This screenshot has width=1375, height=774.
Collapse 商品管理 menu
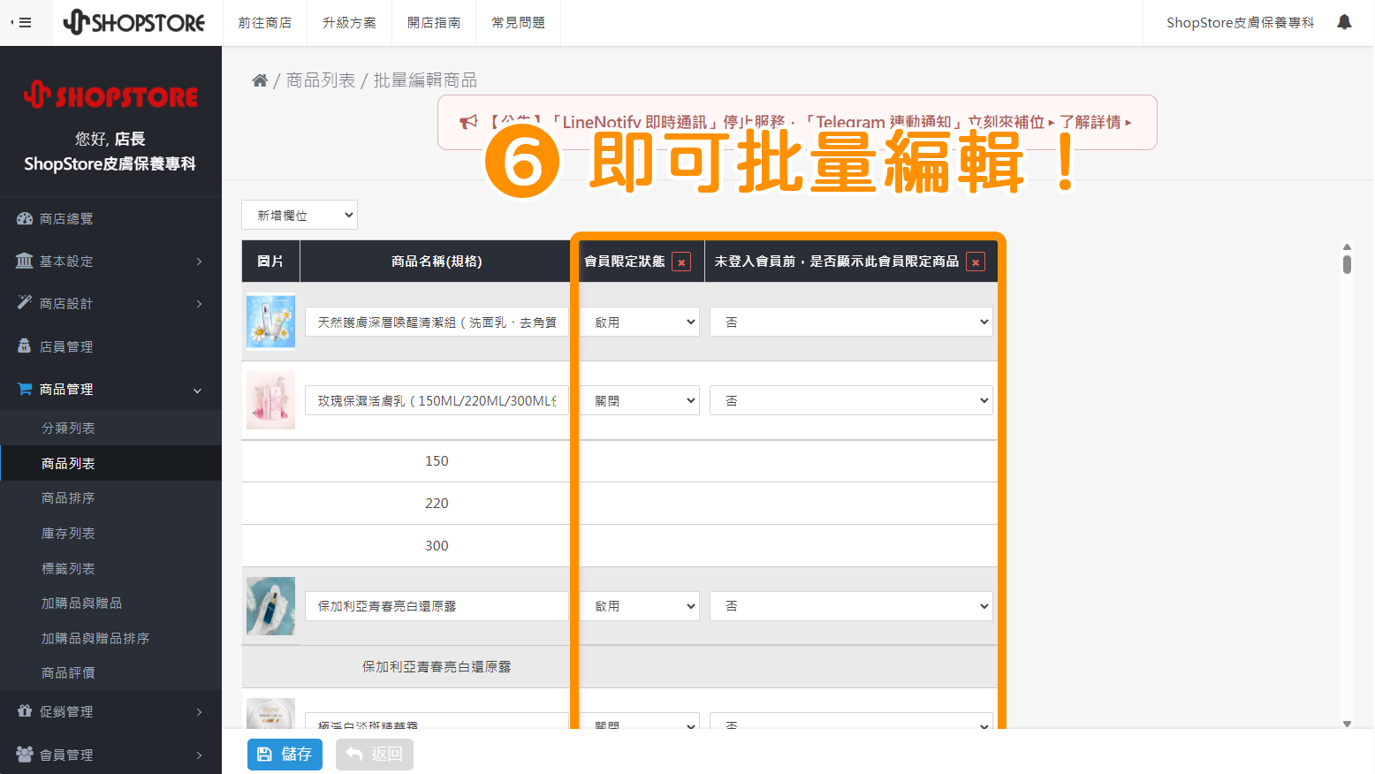(110, 389)
